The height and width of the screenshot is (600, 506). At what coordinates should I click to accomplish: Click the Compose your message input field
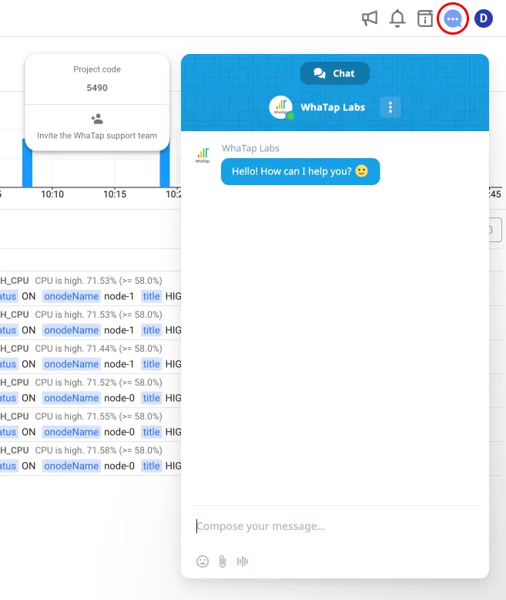(x=337, y=526)
